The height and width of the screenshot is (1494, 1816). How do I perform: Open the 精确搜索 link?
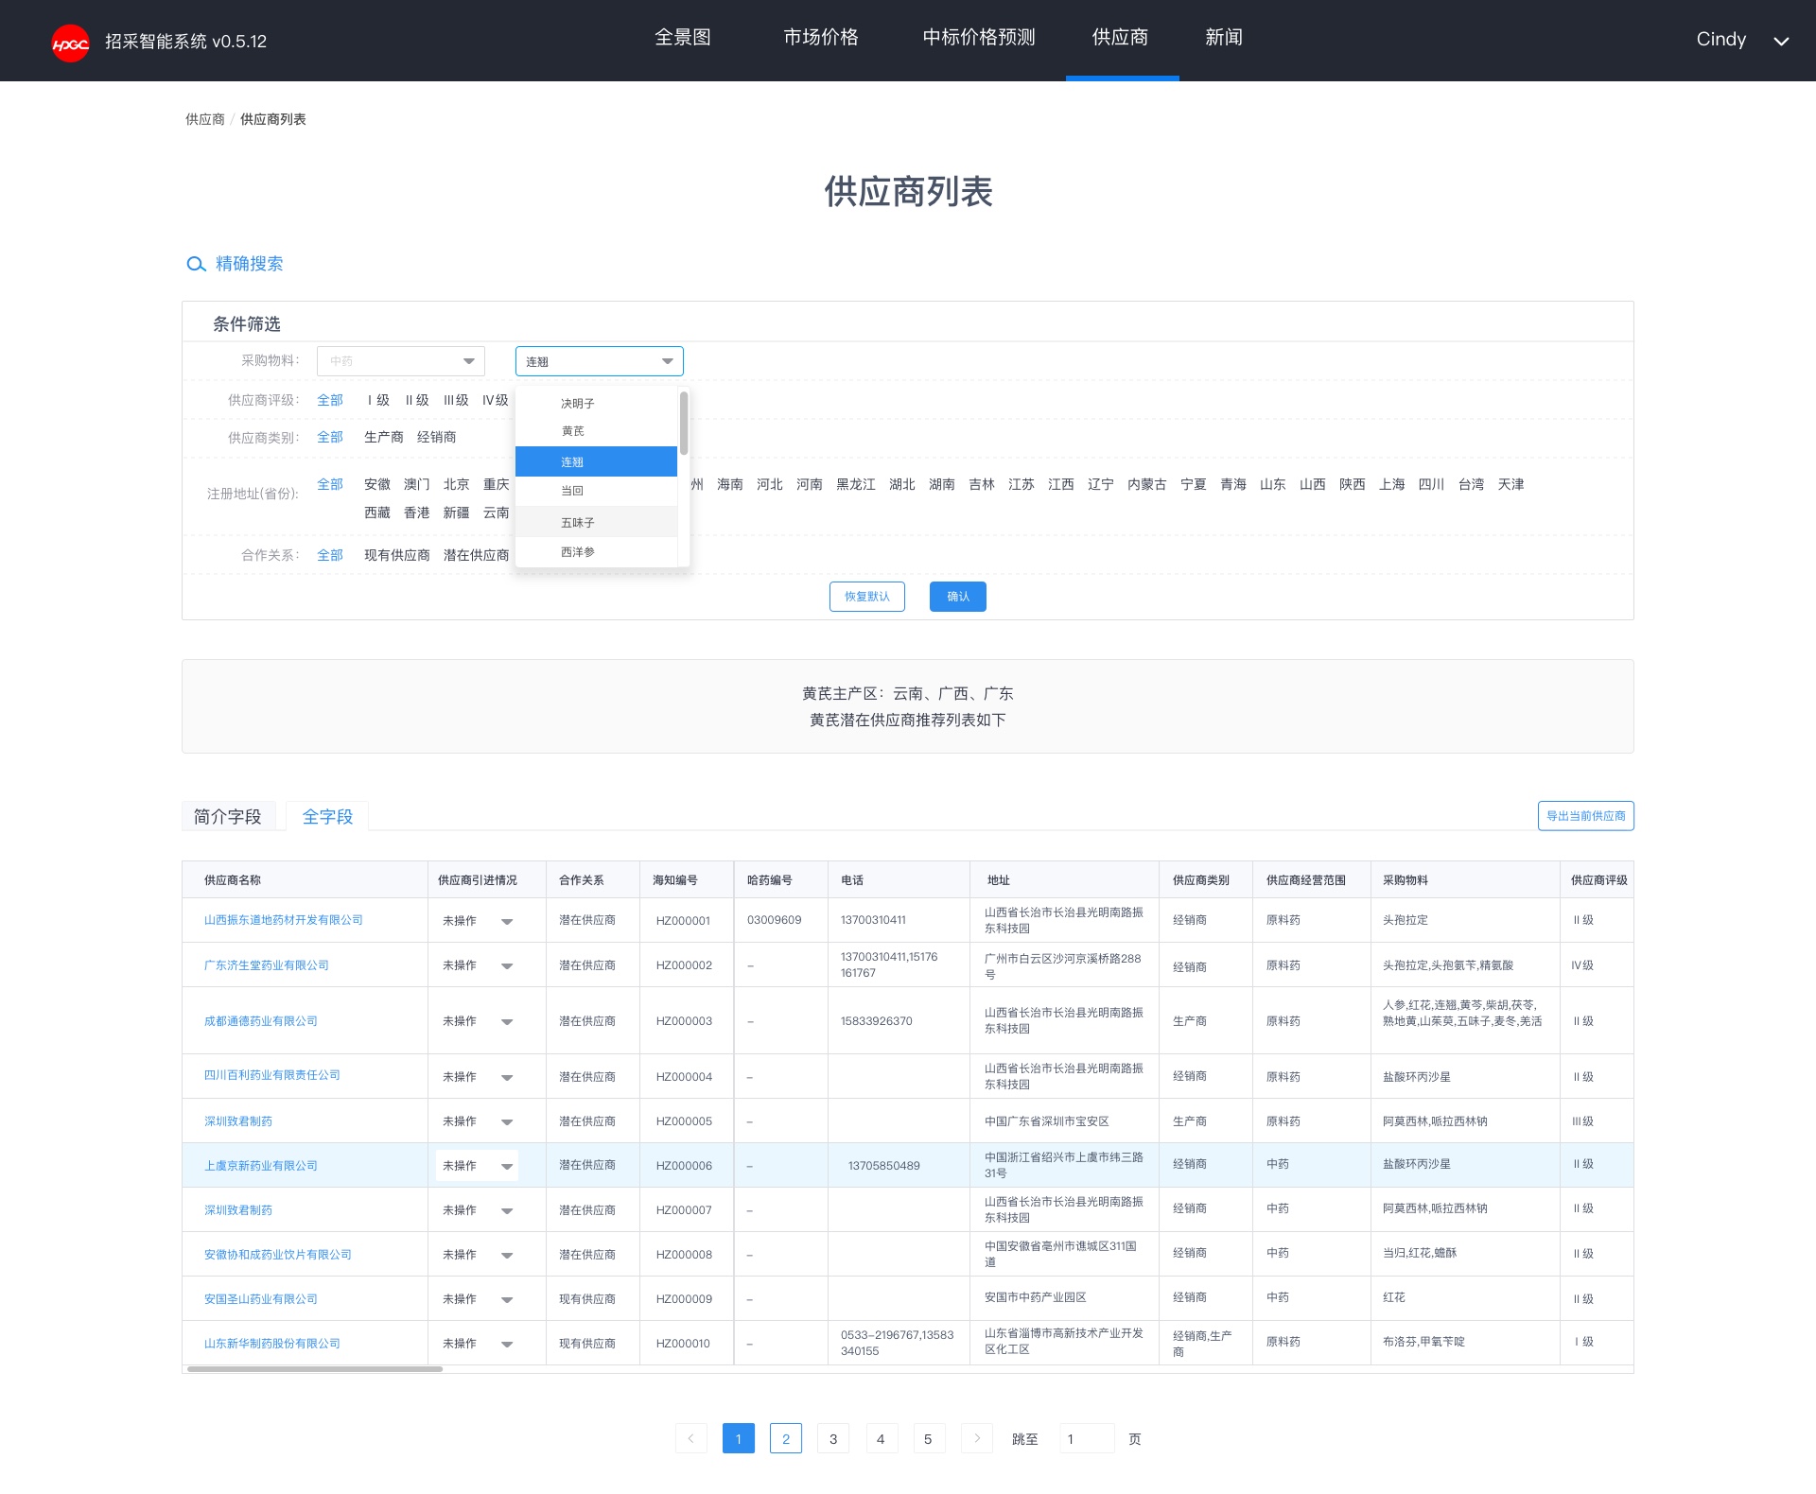250,264
